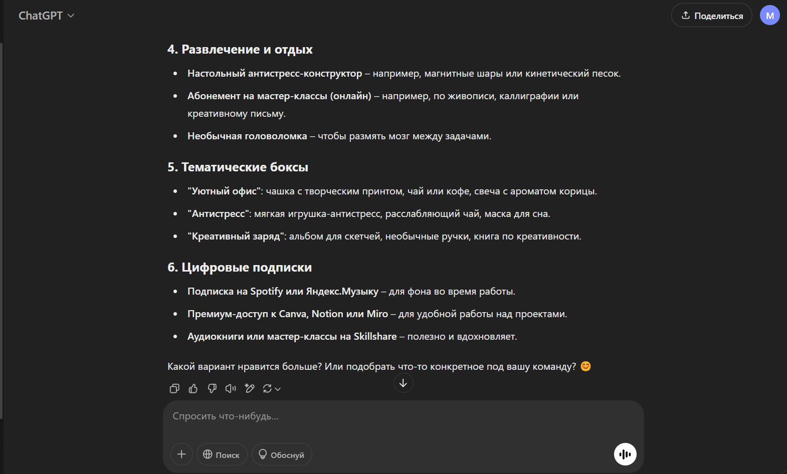
Task: Click the regenerate response arrows icon
Action: tap(267, 388)
